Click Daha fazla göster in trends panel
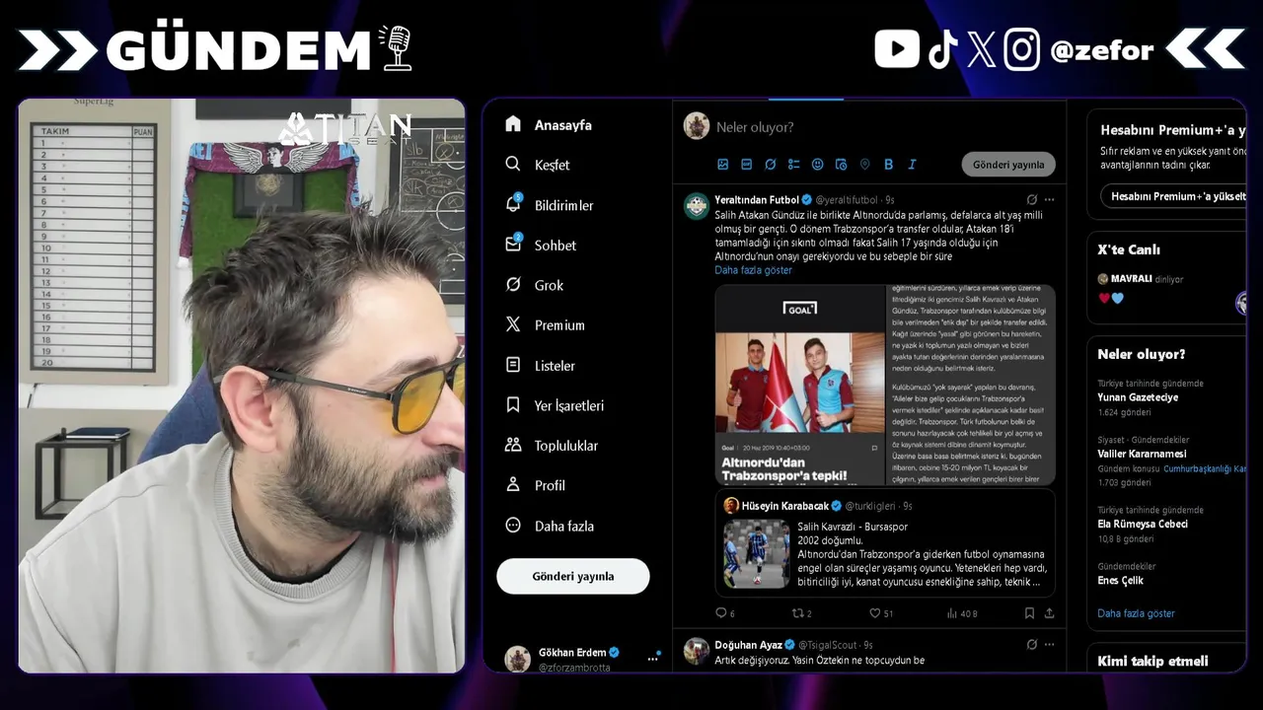1263x710 pixels. point(1136,613)
